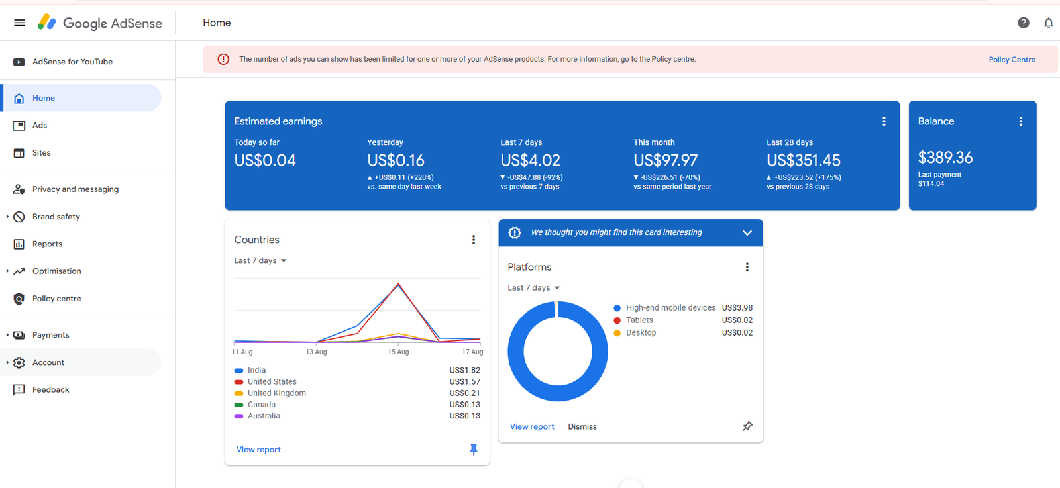Click the US$351.45 last 28 days value
The width and height of the screenshot is (1060, 488).
point(804,160)
